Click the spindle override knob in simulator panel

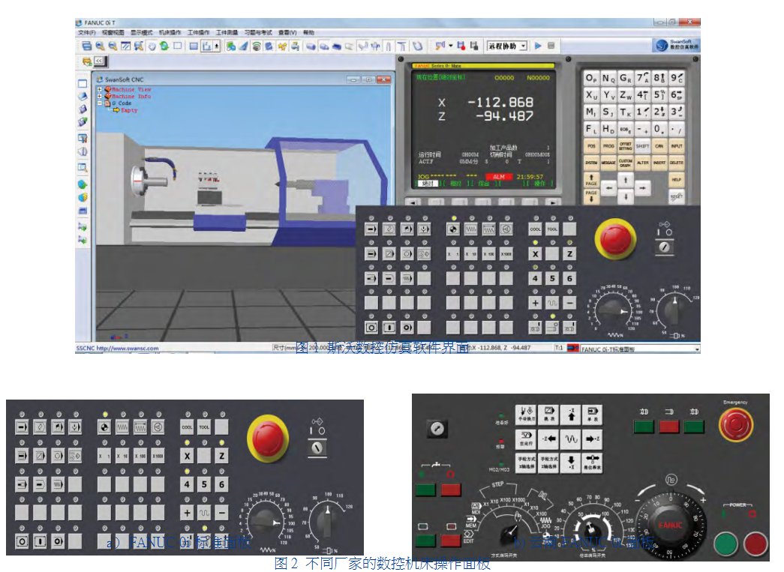tap(674, 310)
